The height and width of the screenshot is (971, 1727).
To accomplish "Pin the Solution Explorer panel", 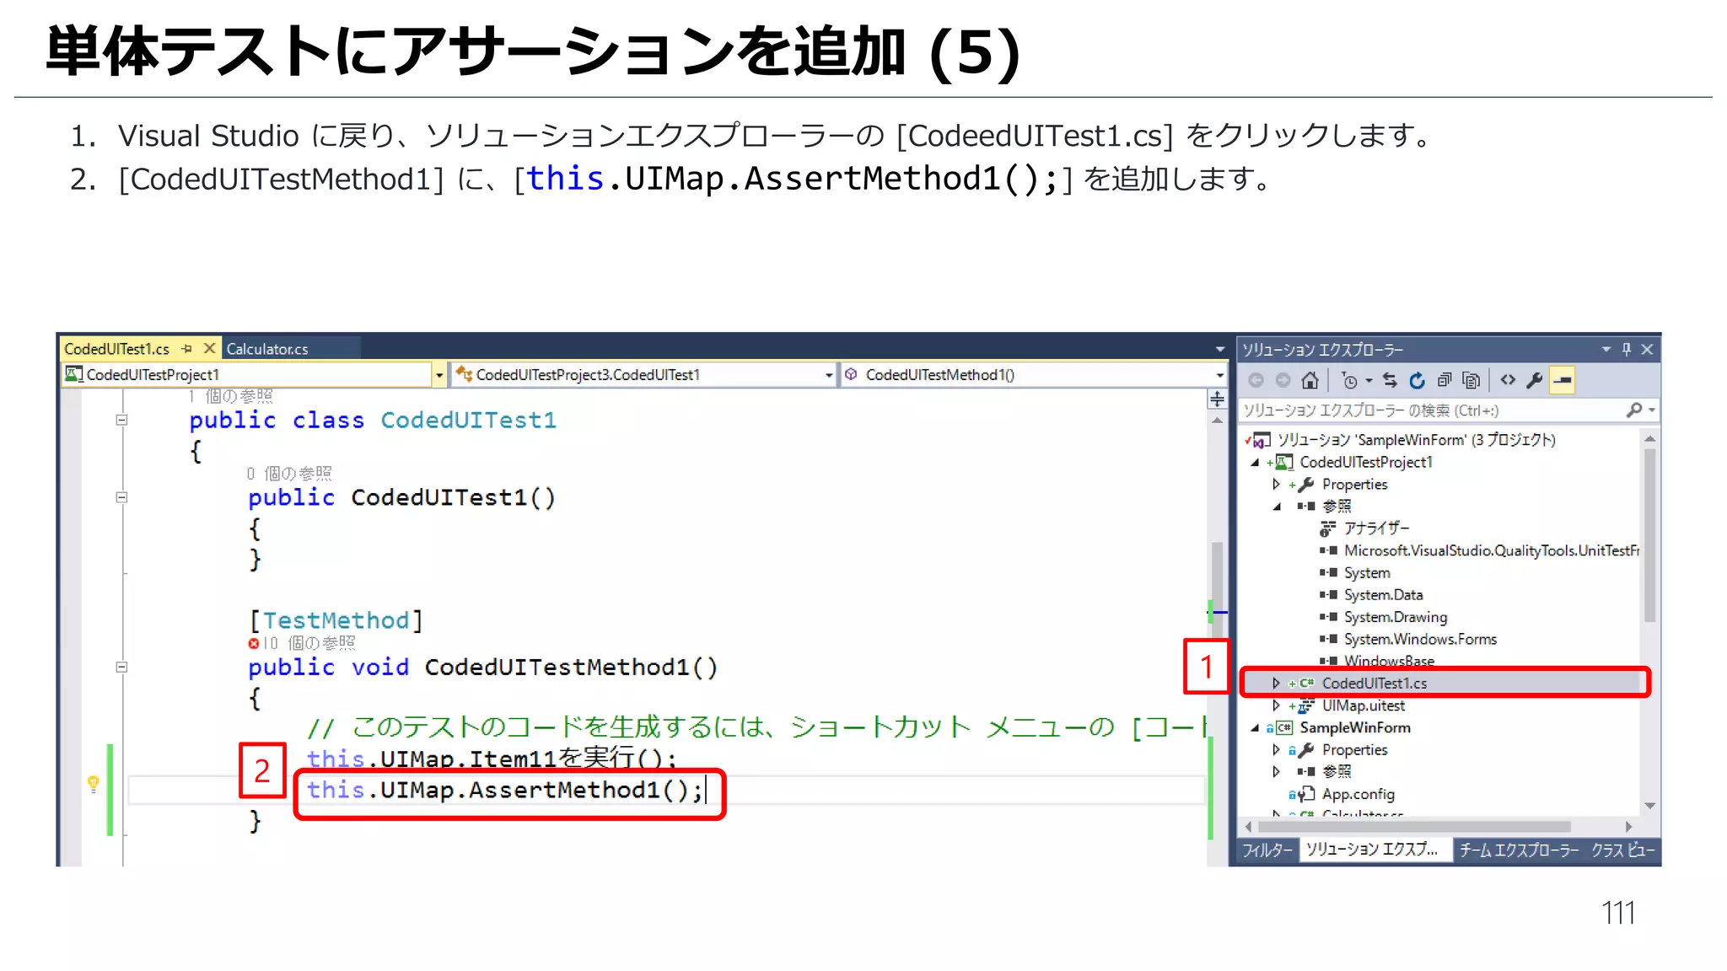I will [x=1627, y=349].
